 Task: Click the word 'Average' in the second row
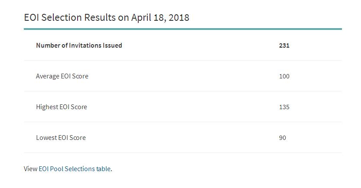click(x=48, y=76)
